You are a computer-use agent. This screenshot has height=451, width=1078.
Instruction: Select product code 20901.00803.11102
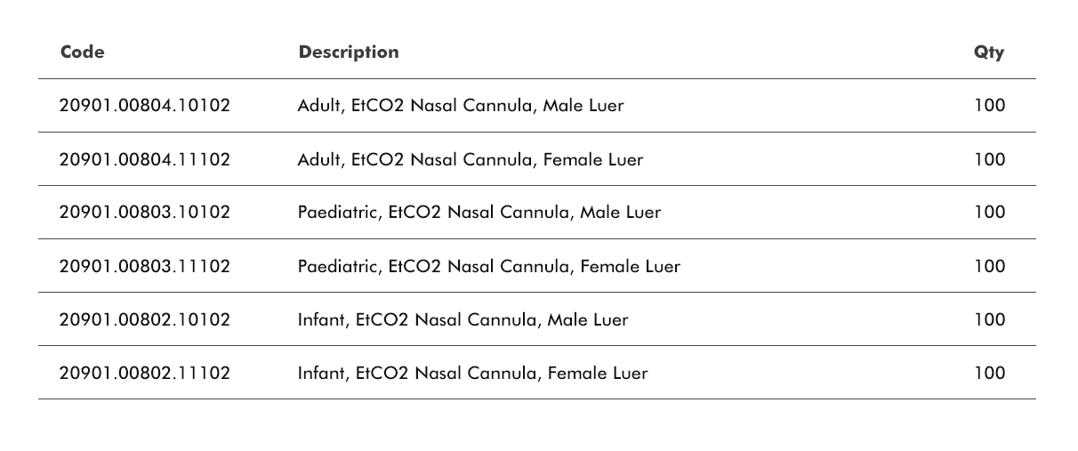click(x=145, y=267)
